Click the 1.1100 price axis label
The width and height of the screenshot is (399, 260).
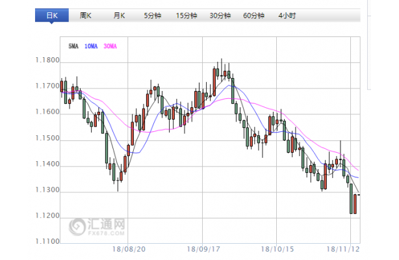pos(47,241)
